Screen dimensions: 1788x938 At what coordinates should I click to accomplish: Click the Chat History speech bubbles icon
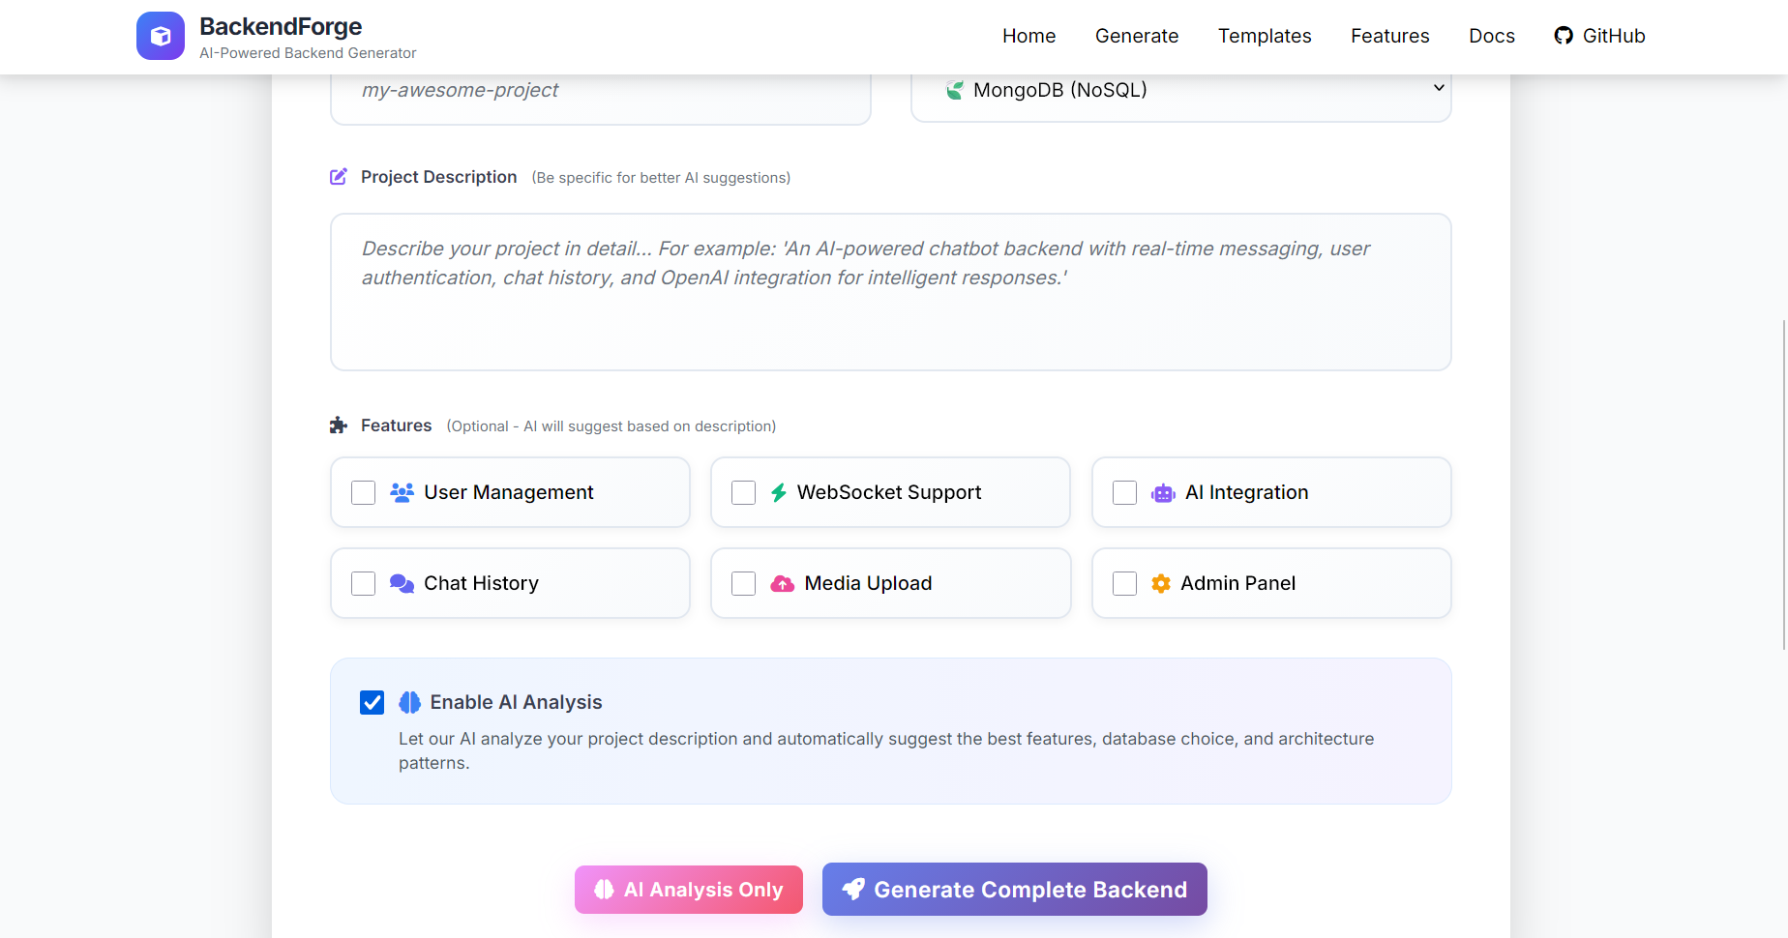pyautogui.click(x=402, y=583)
